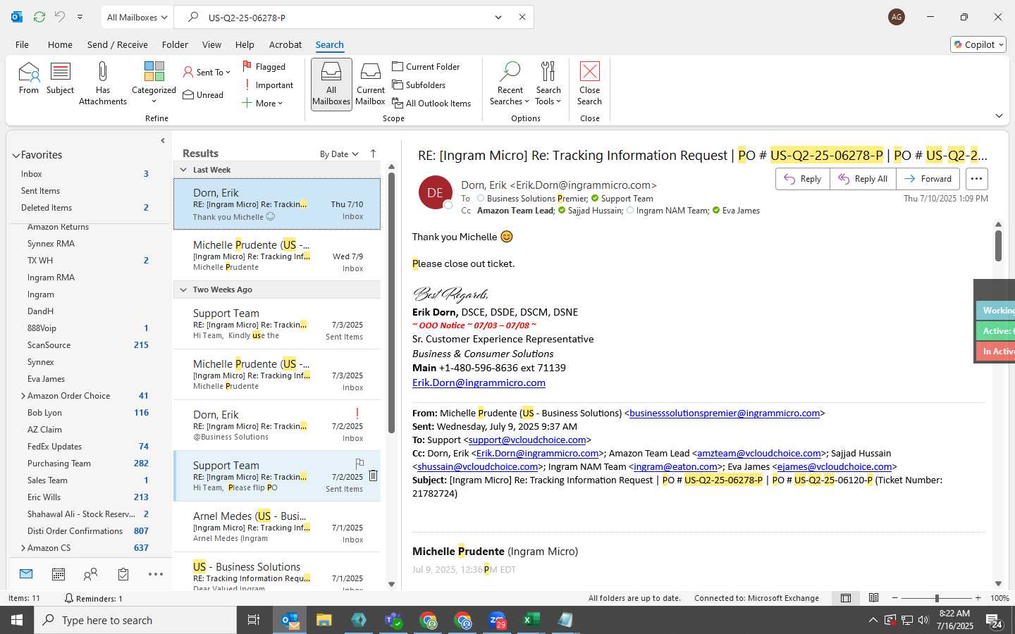Screen dimensions: 1015x634
Task: Open Recent Searches dropdown
Action: (x=509, y=84)
